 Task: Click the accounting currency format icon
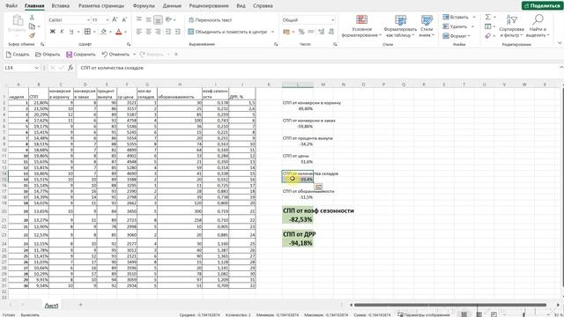(286, 32)
